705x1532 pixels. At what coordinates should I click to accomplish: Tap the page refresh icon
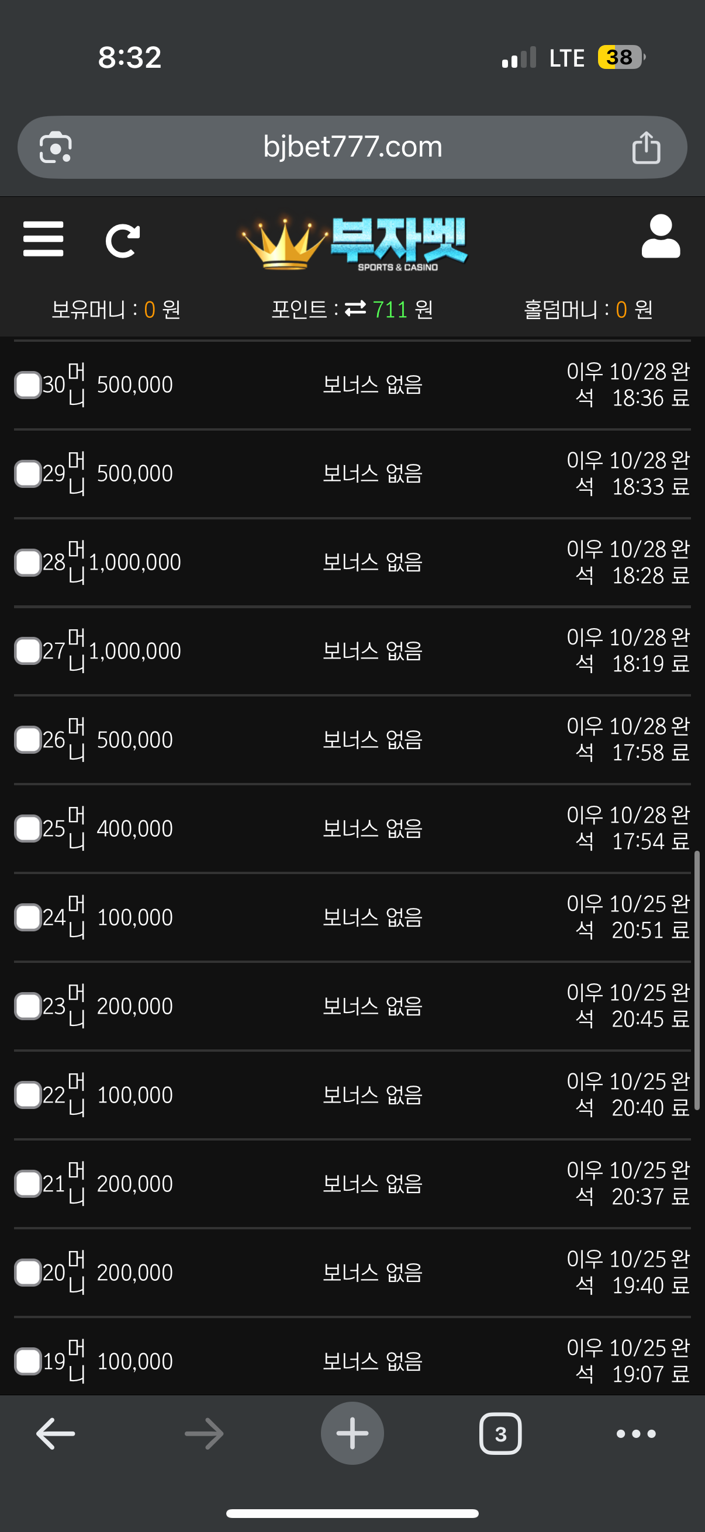(123, 241)
